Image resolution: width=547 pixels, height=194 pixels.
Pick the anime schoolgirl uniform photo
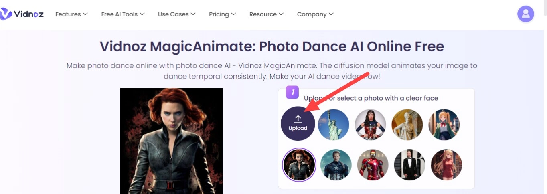point(444,125)
